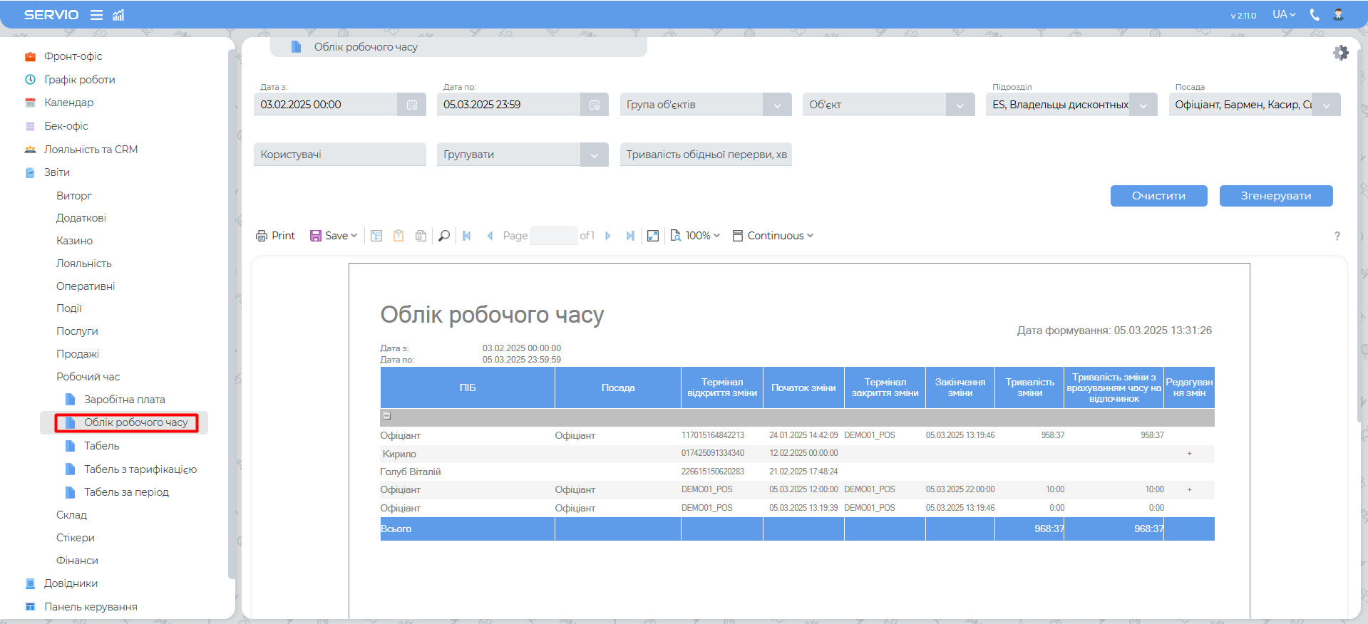Click the phone icon in top bar
Screen dimensions: 1368x624
click(x=1315, y=15)
